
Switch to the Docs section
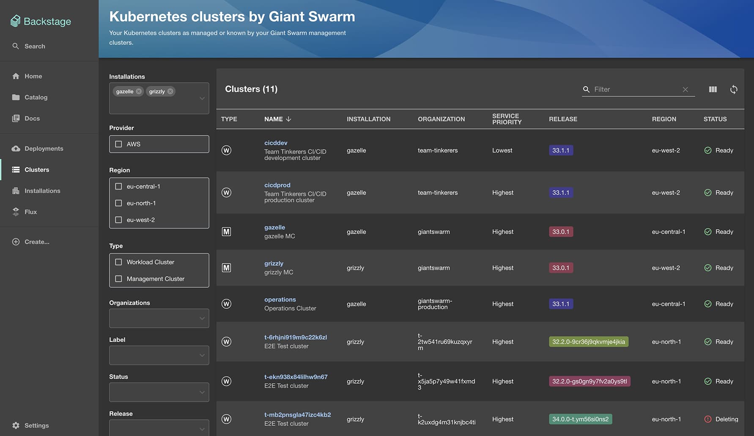32,118
